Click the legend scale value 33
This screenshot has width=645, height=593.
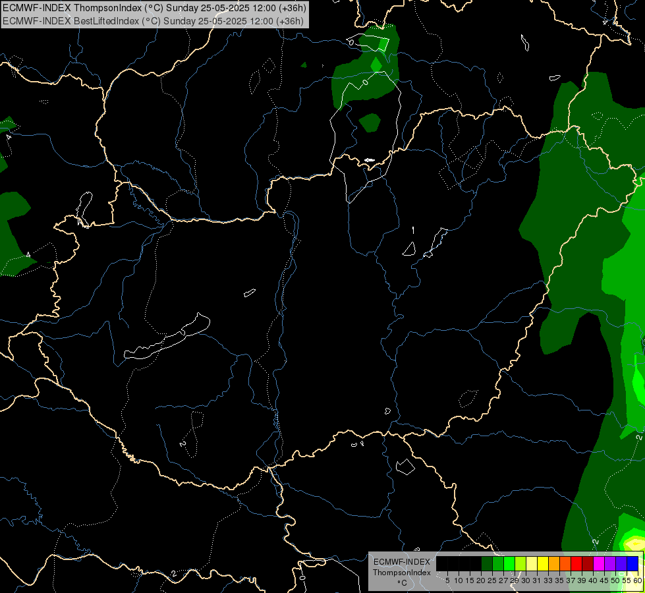pos(548,580)
